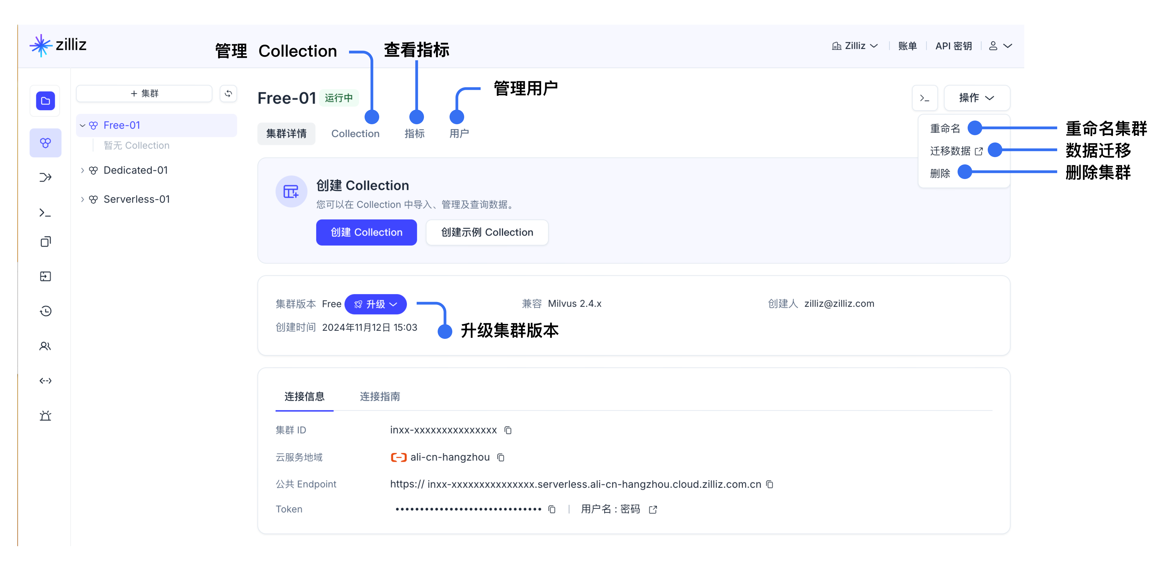Image resolution: width=1165 pixels, height=569 pixels.
Task: Open the 用户名:密码 external link icon
Action: (653, 509)
